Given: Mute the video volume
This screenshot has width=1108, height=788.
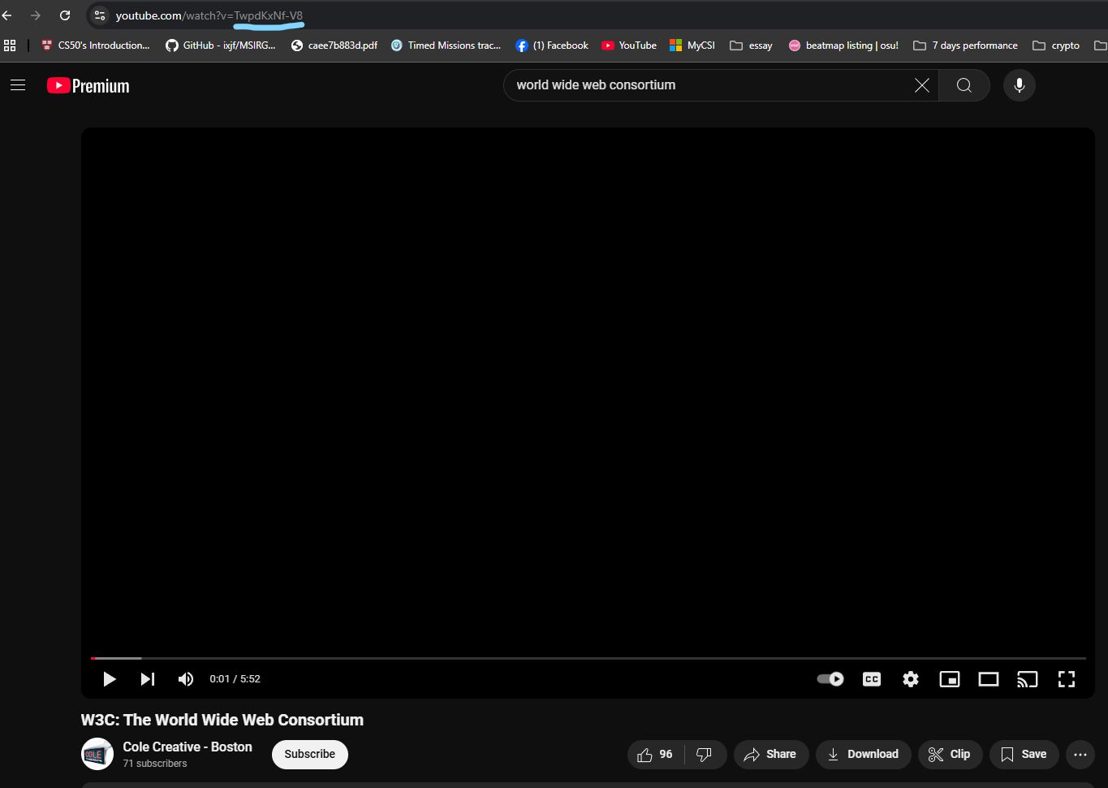Looking at the screenshot, I should (186, 679).
